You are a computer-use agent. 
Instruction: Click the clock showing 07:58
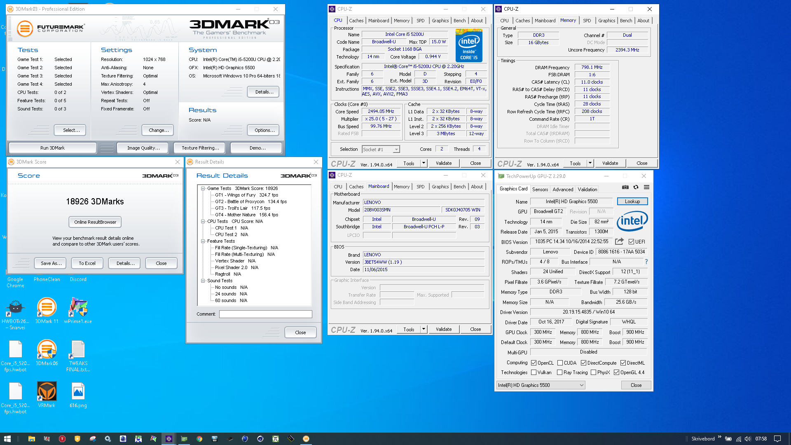coord(761,439)
